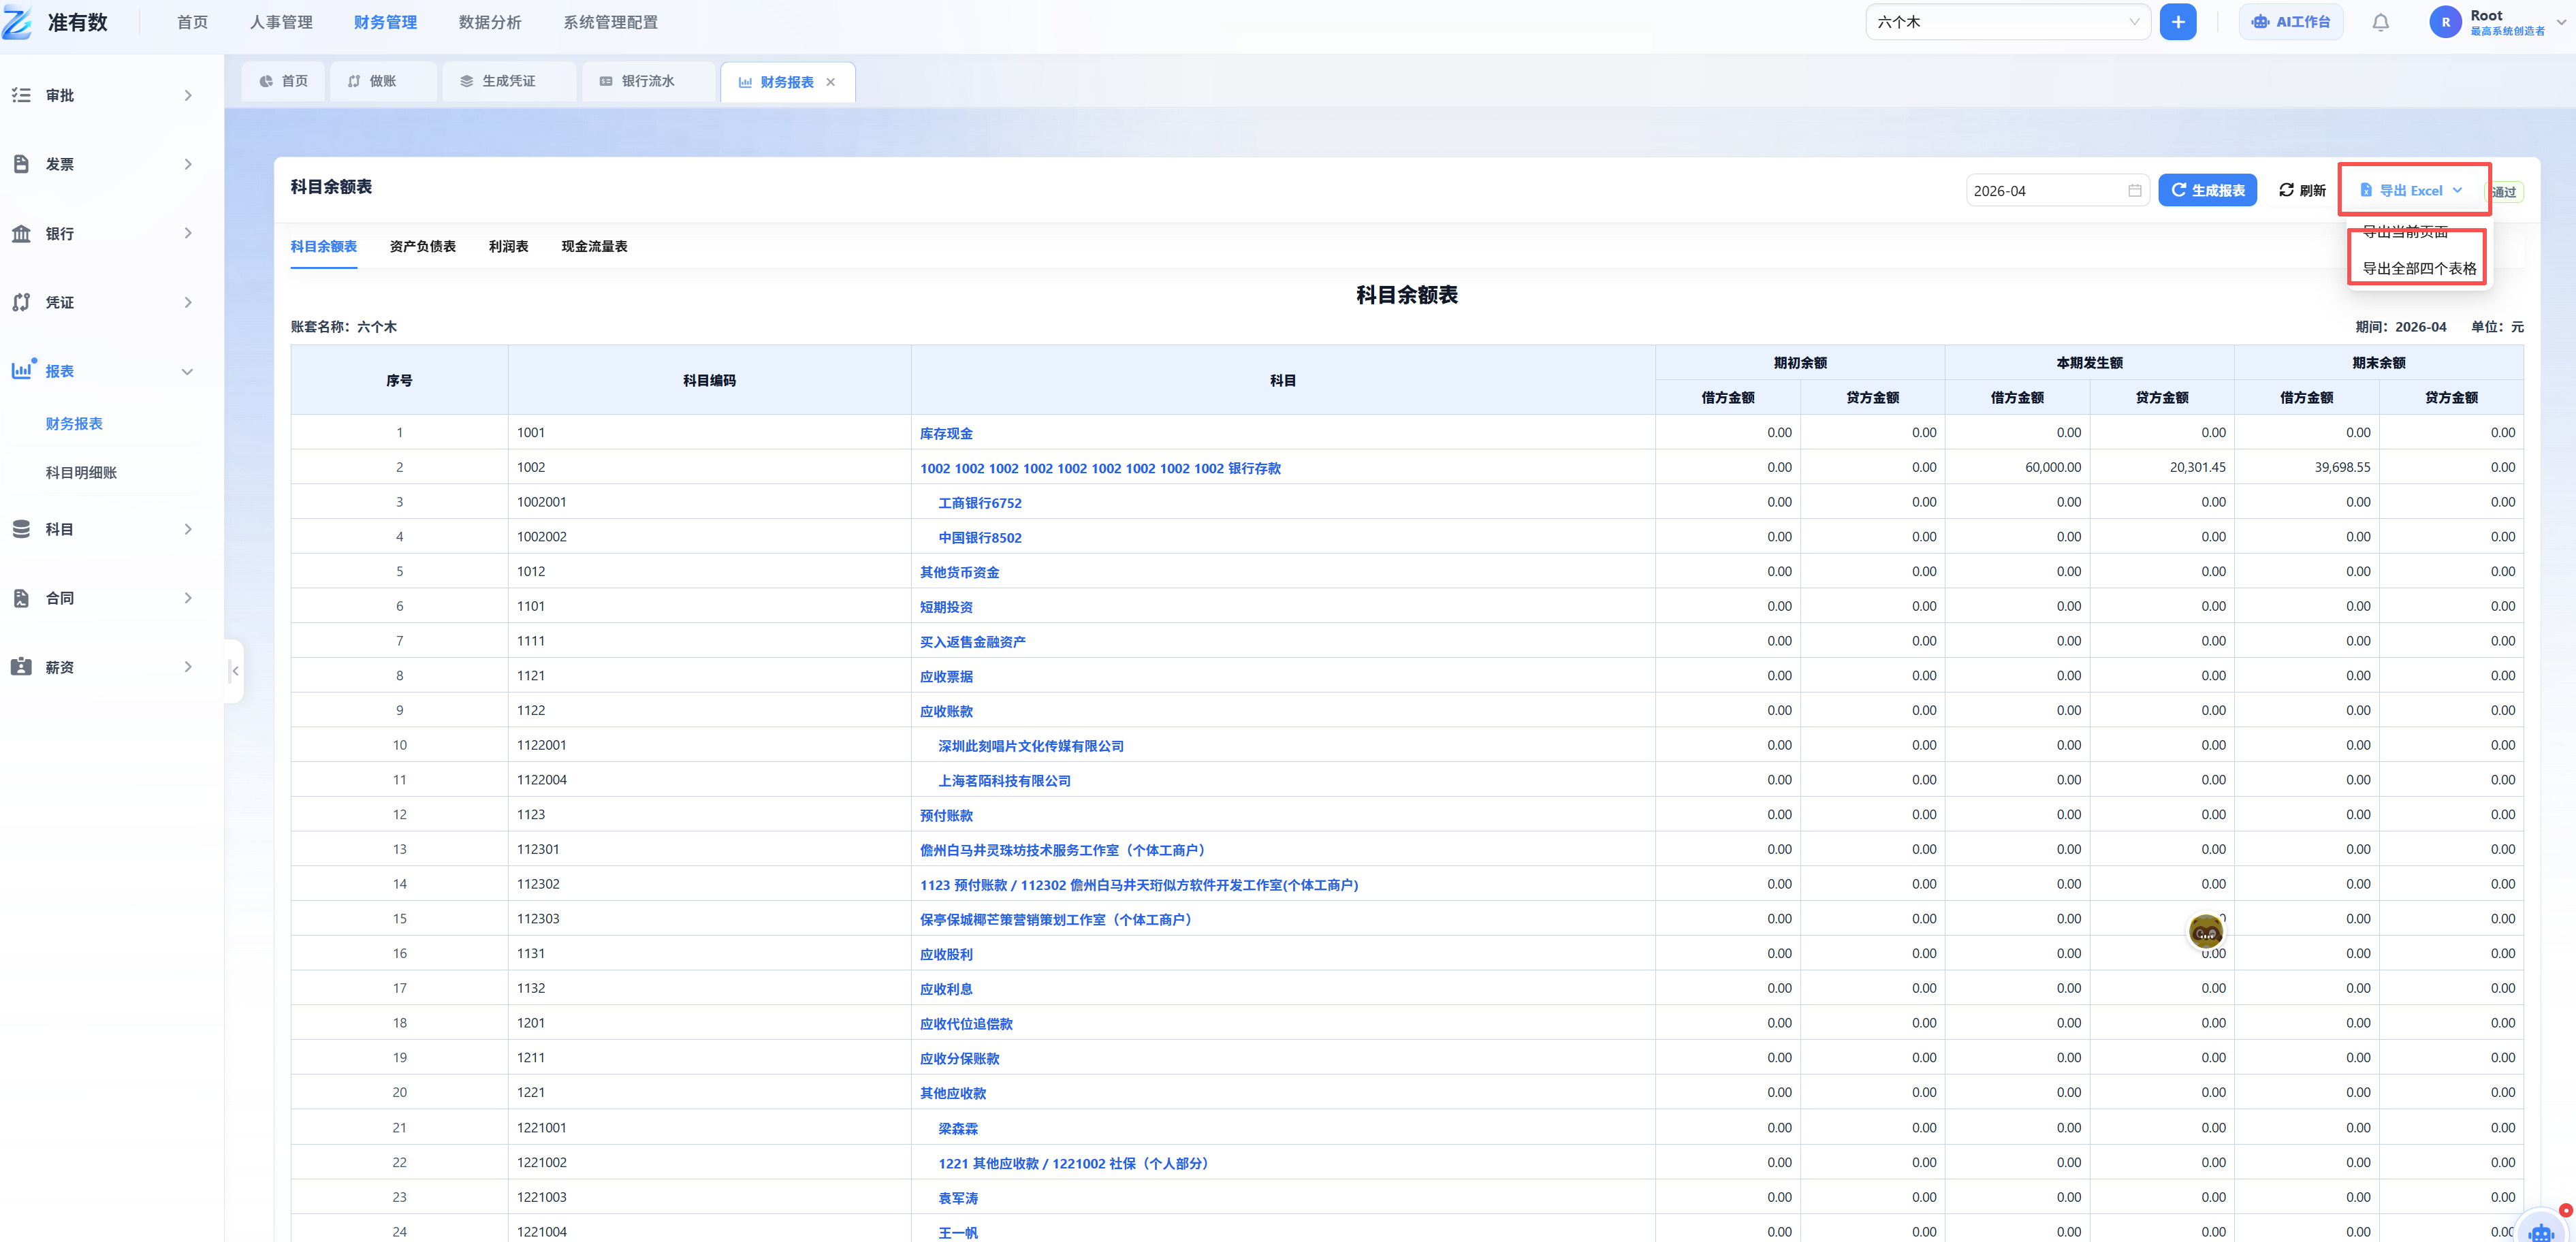Click the 薪资 sidebar icon

(x=21, y=667)
